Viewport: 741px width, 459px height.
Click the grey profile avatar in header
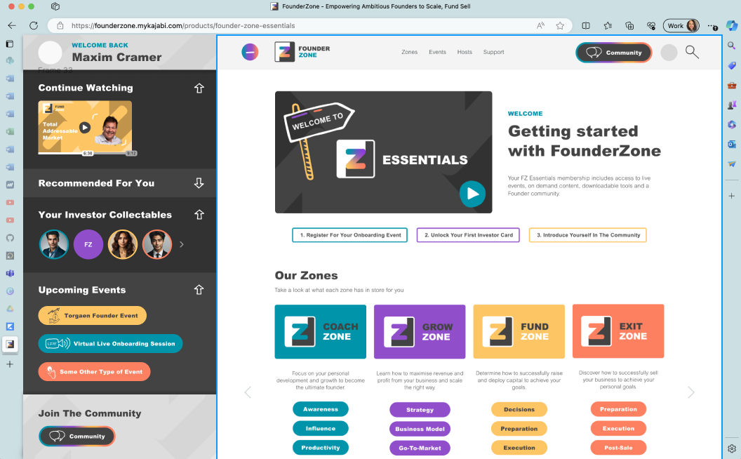coord(669,53)
